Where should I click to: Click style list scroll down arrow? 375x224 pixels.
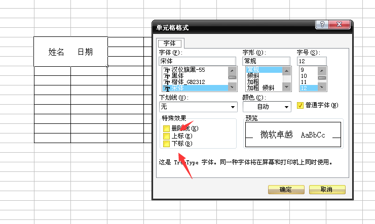click(286, 87)
